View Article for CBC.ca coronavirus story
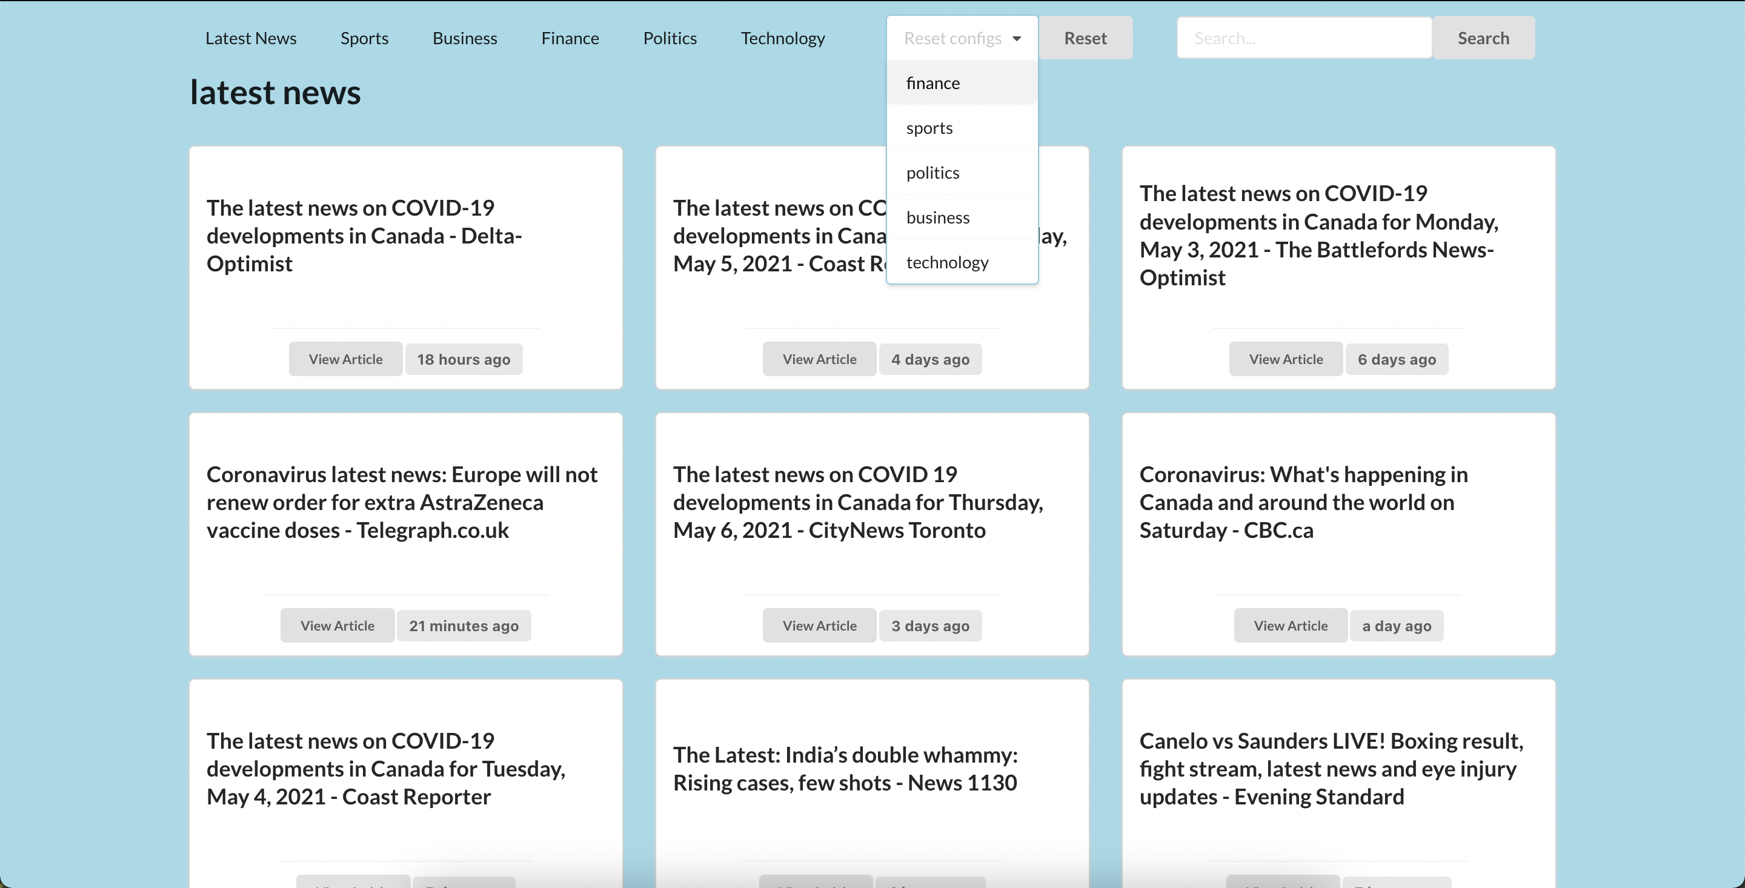The image size is (1745, 888). coord(1290,625)
